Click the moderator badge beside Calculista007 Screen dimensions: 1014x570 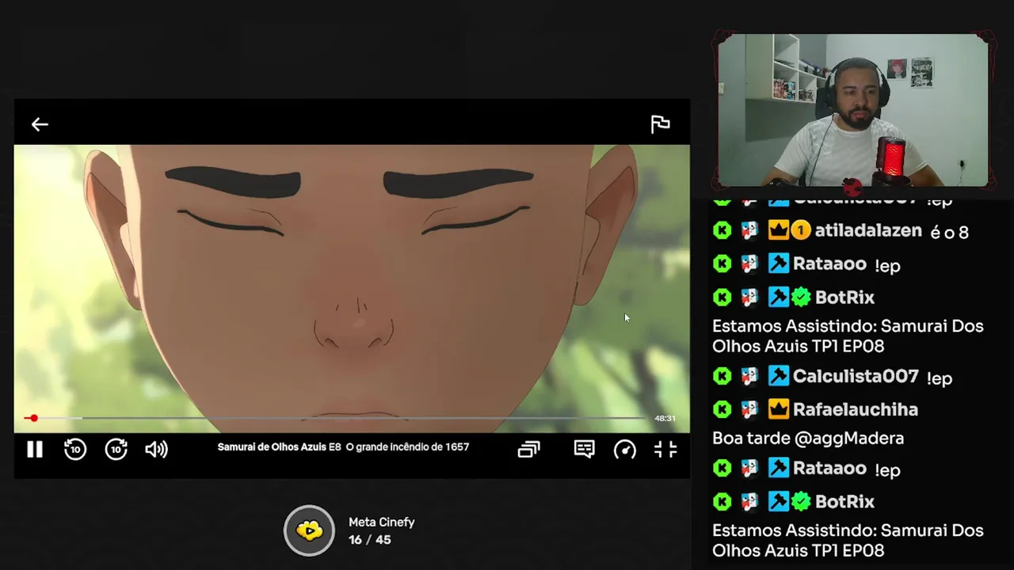[779, 376]
